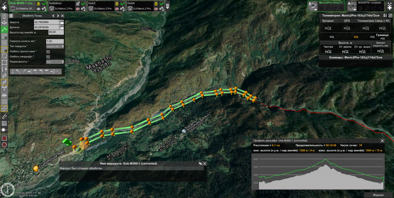Activate the distance measurement ruler tool
Screen dimensions: 394x198
[4, 116]
